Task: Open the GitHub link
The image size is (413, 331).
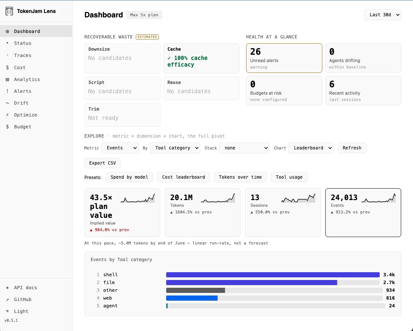Action: tap(36, 300)
